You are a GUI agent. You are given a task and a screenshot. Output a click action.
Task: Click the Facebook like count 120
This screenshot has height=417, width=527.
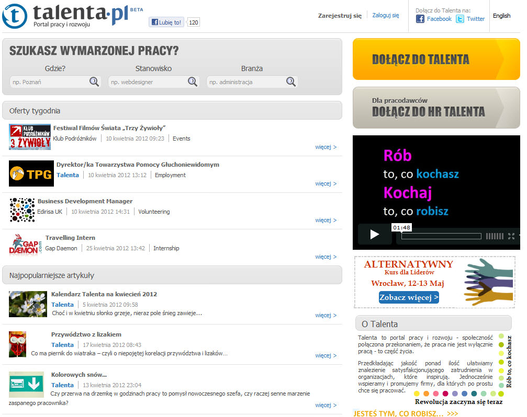[193, 22]
